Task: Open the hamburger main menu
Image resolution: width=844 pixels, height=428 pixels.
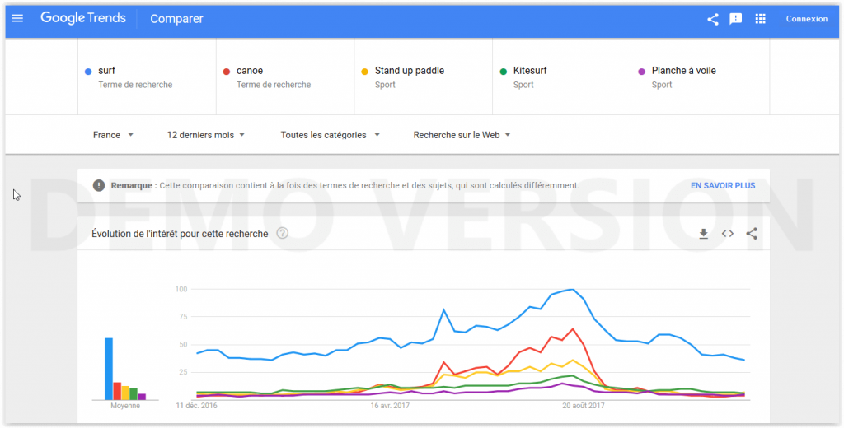Action: (17, 18)
